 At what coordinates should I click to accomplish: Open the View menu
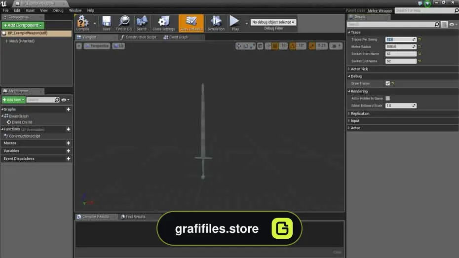pyautogui.click(x=43, y=10)
